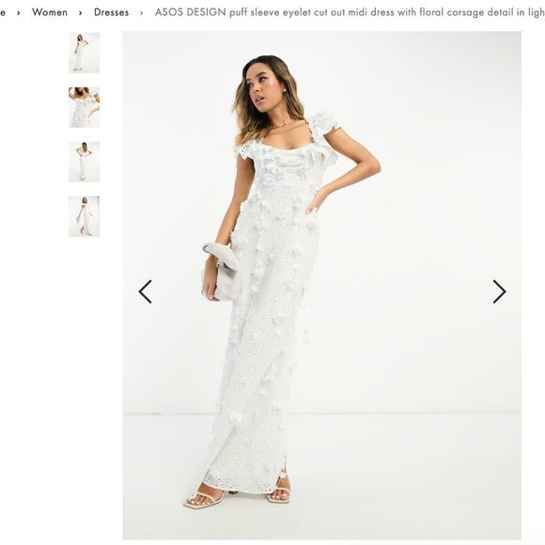Viewport: 545px width, 545px height.
Task: Choose the fourth side-walking view thumbnail
Action: click(x=84, y=216)
